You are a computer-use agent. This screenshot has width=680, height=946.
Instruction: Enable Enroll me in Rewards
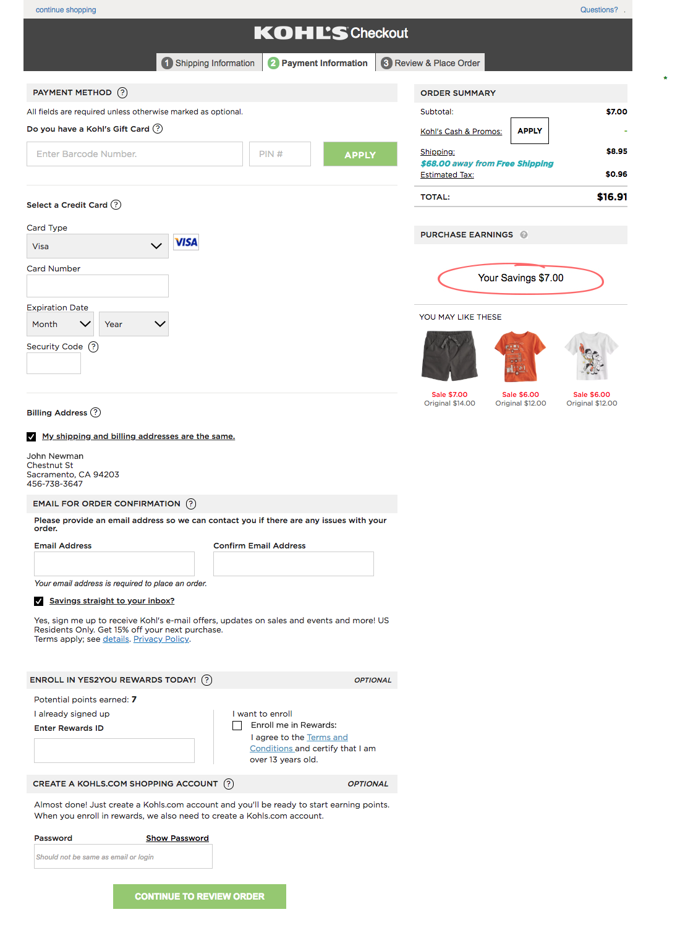(x=237, y=725)
